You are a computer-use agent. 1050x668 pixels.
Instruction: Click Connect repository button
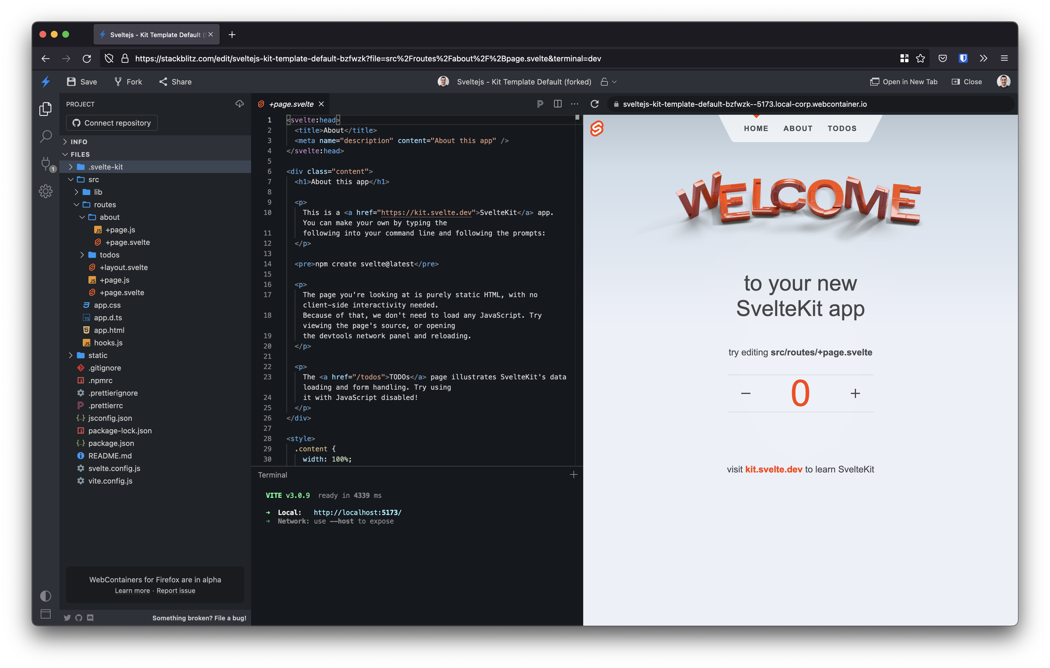[112, 123]
